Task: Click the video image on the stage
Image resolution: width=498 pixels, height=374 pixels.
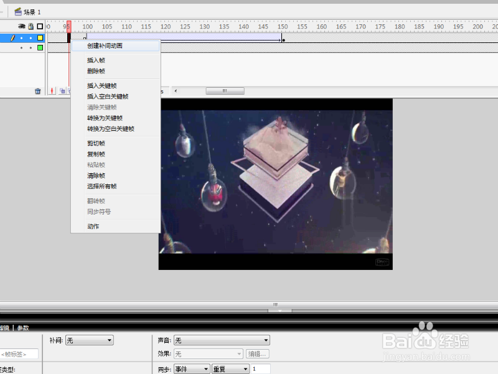Action: (x=276, y=184)
